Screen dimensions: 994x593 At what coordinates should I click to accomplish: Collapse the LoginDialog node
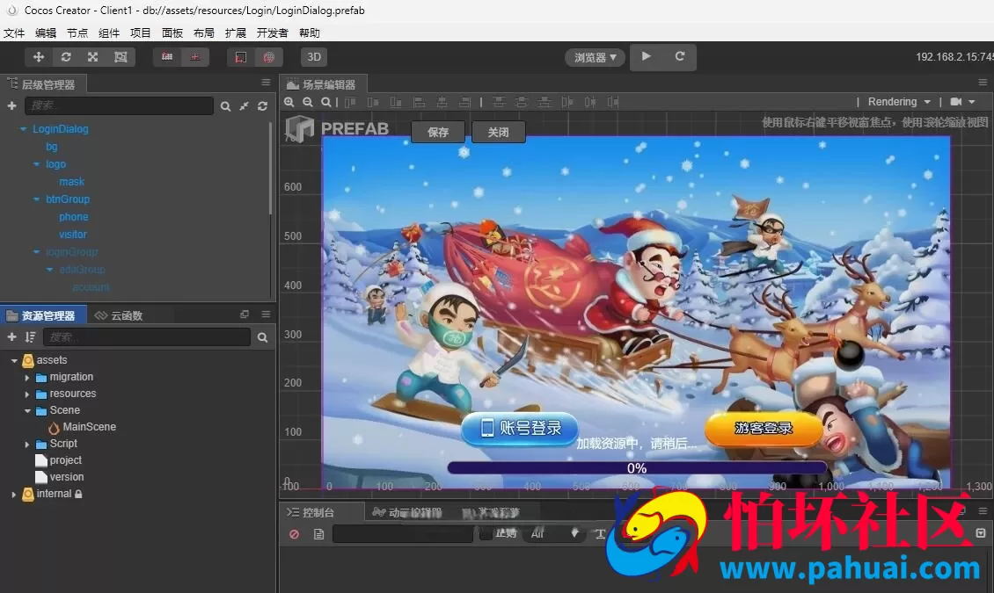click(24, 129)
